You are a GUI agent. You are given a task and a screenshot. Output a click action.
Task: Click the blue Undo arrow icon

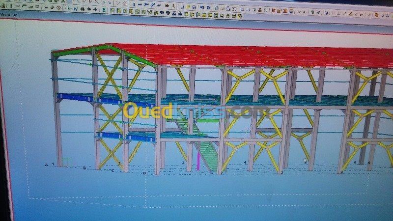click(202, 7)
